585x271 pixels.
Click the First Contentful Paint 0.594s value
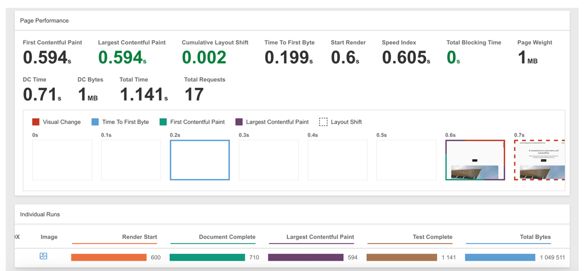pos(47,58)
